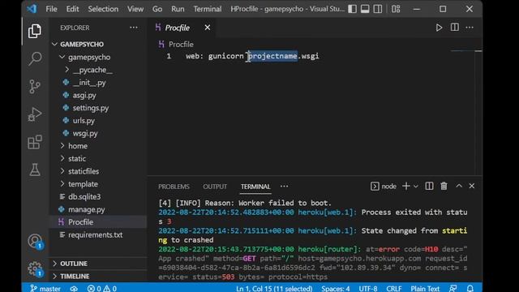Open Customize Layout icon in title bar
The height and width of the screenshot is (292, 519).
coord(396,9)
